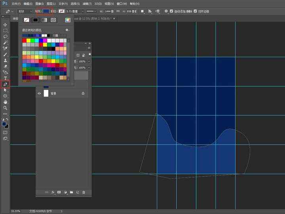Hide the 背景 layer via eye icon
Image resolution: width=285 pixels, height=214 pixels.
click(x=39, y=93)
